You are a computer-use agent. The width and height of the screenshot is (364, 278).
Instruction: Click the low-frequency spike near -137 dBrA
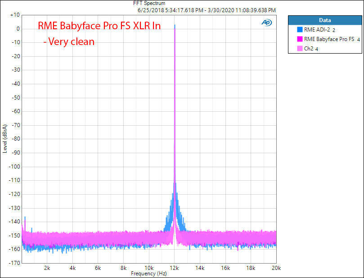tap(25, 221)
